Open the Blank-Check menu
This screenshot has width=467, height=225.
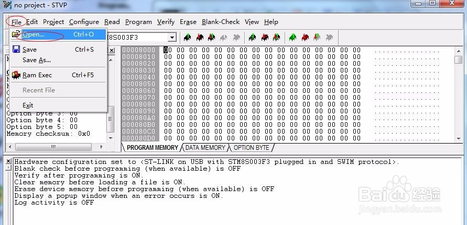pyautogui.click(x=221, y=22)
